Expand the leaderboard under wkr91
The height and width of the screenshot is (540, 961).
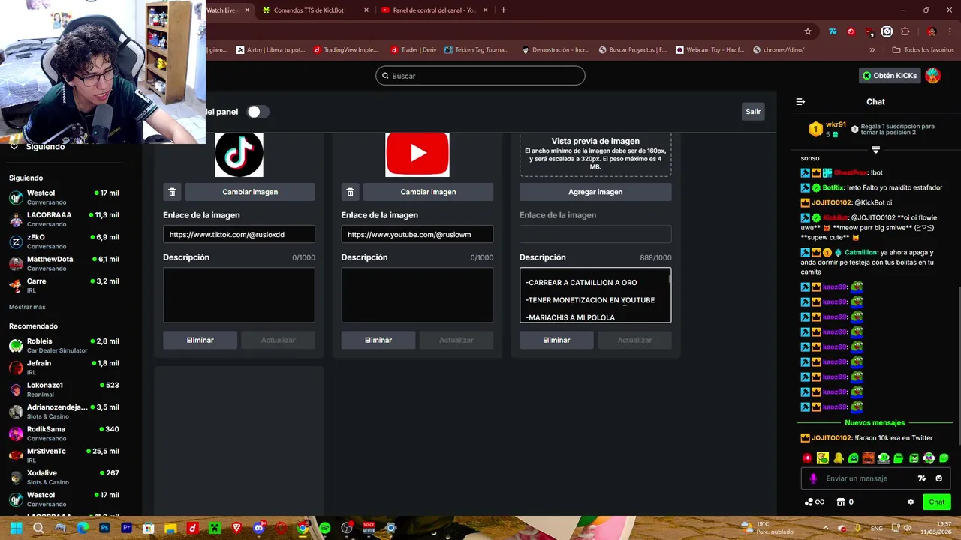pyautogui.click(x=875, y=150)
